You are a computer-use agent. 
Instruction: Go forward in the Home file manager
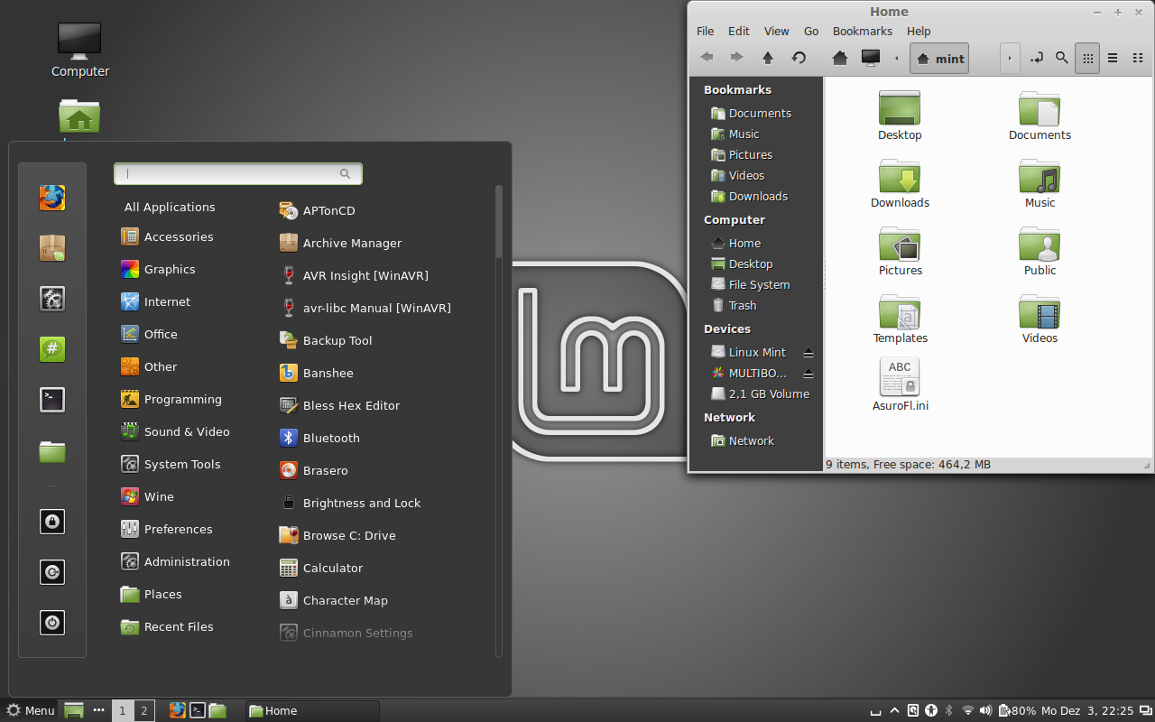pos(736,58)
